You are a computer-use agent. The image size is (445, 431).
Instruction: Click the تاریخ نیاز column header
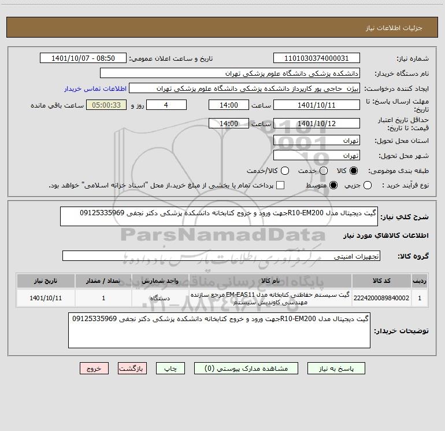point(46,281)
